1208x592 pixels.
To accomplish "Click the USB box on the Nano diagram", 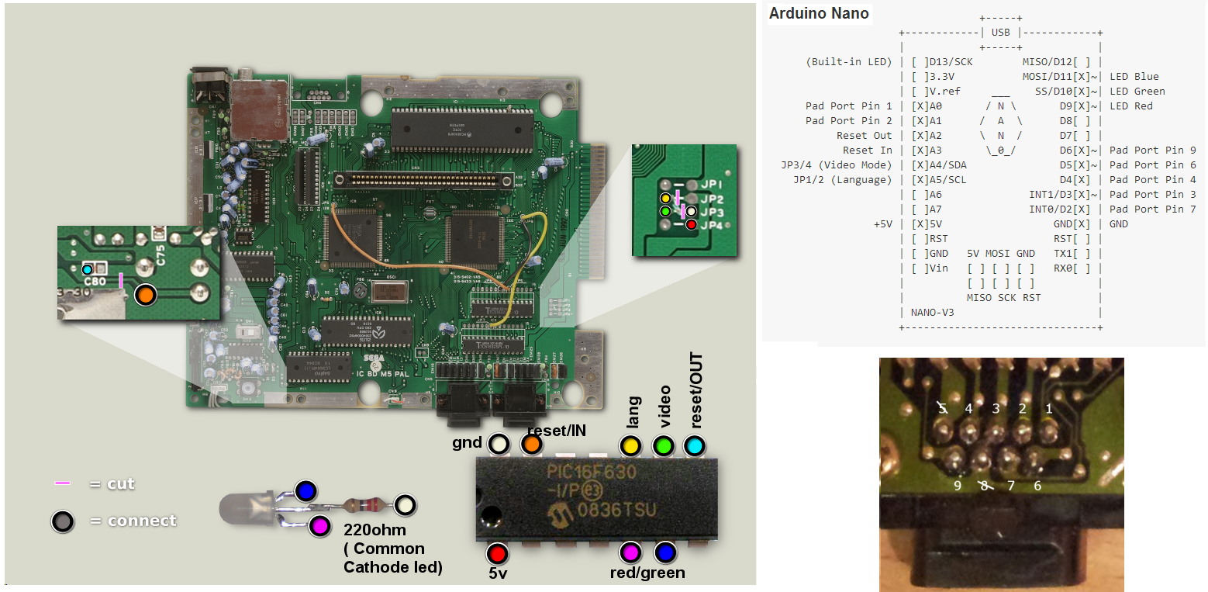I will click(1001, 33).
